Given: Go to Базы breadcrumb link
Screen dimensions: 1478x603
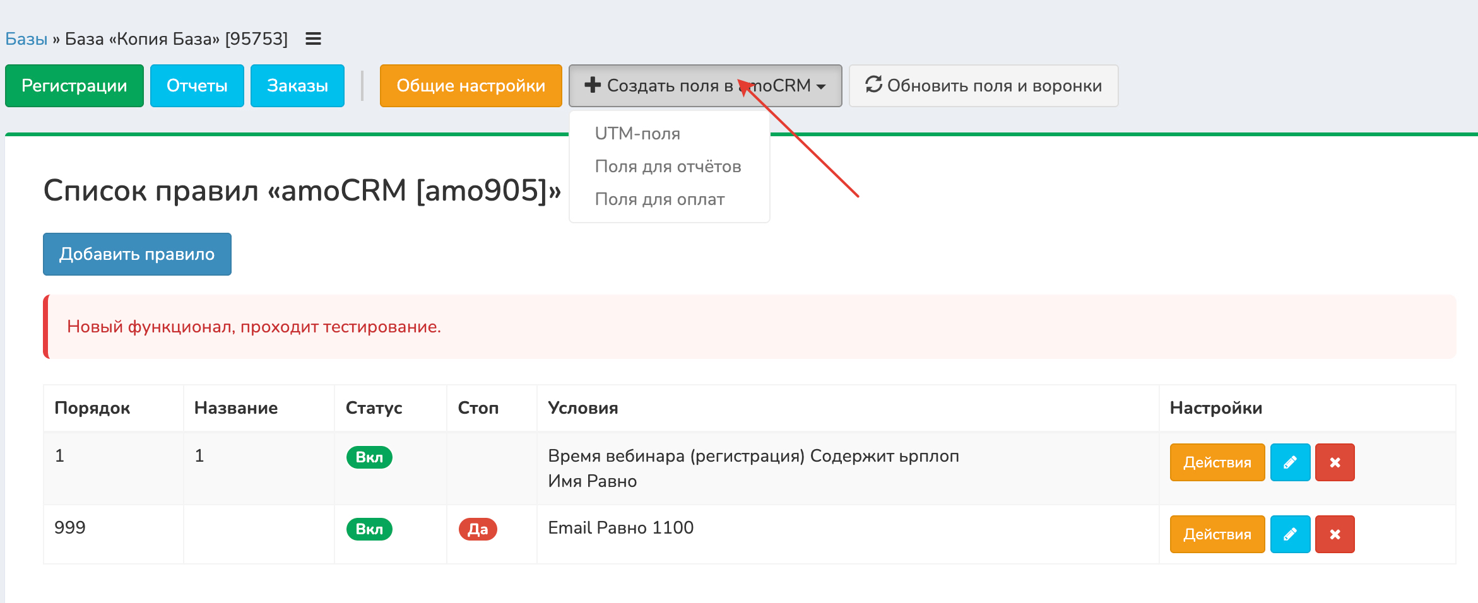Looking at the screenshot, I should 27,39.
